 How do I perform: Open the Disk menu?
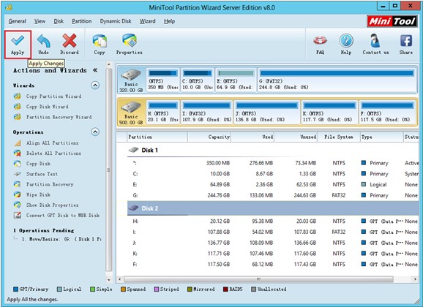click(59, 21)
